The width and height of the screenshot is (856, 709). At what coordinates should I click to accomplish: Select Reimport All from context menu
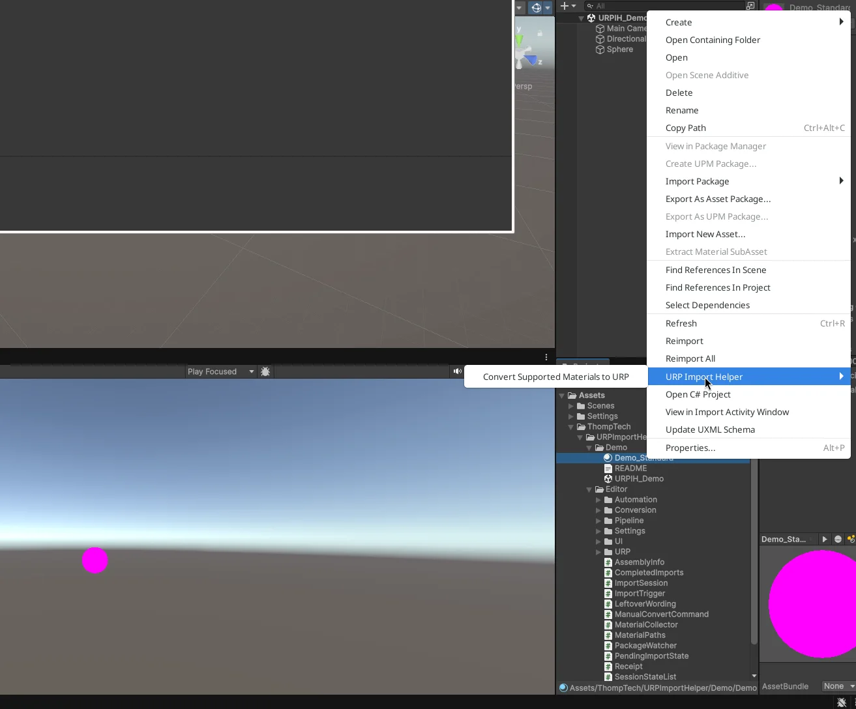click(x=749, y=358)
